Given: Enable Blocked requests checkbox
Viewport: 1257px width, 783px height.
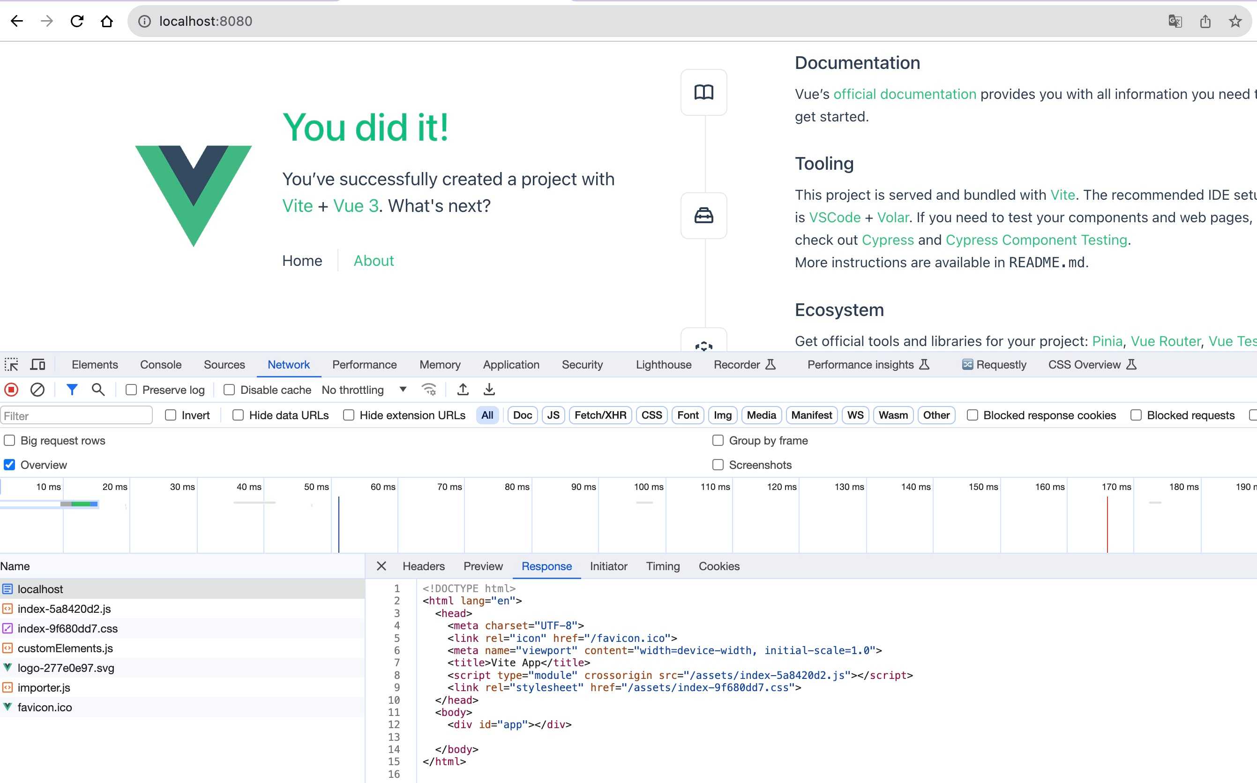Looking at the screenshot, I should 1136,415.
